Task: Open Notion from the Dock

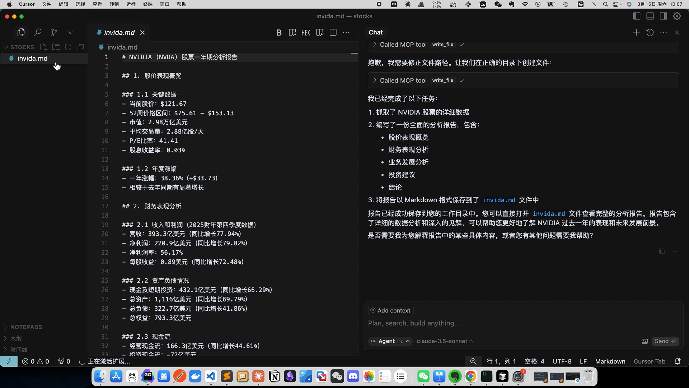Action: (x=274, y=377)
